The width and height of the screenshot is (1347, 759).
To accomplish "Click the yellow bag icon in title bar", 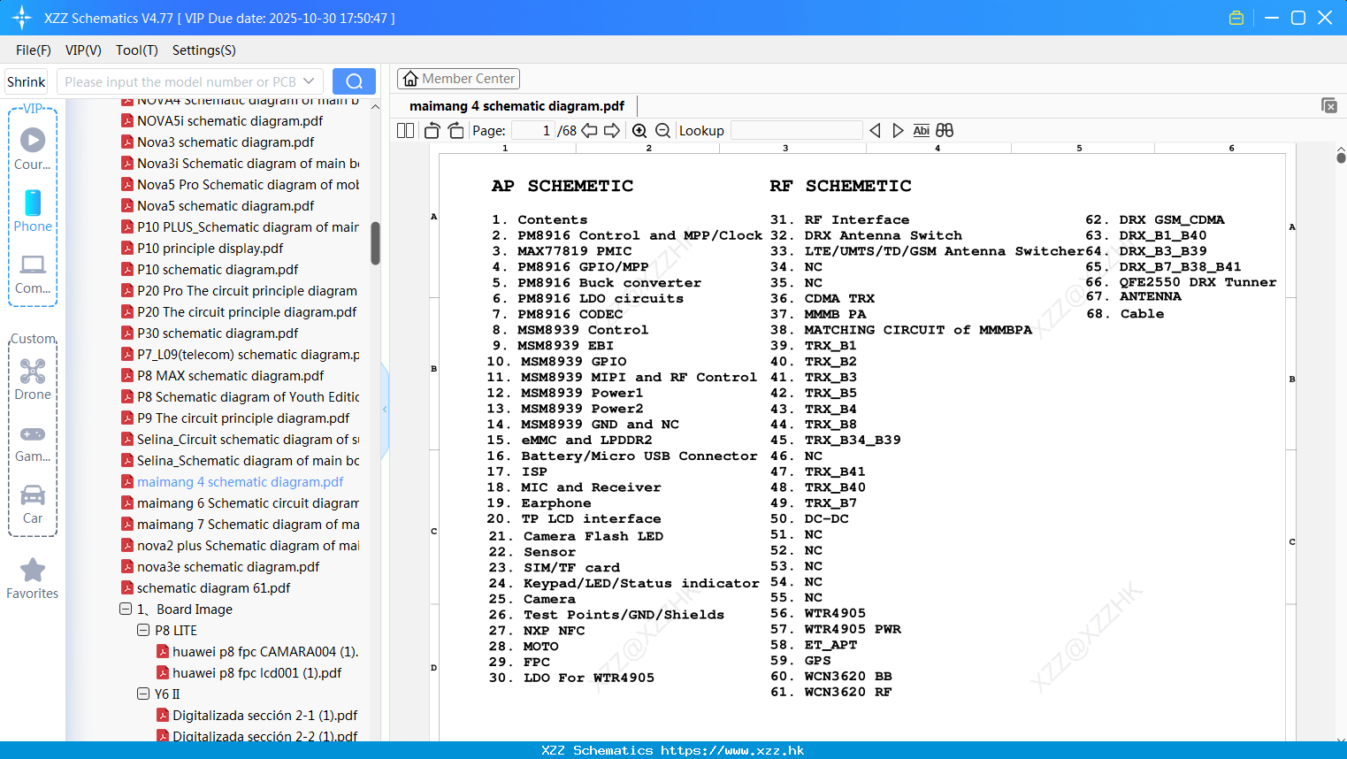I will 1236,18.
